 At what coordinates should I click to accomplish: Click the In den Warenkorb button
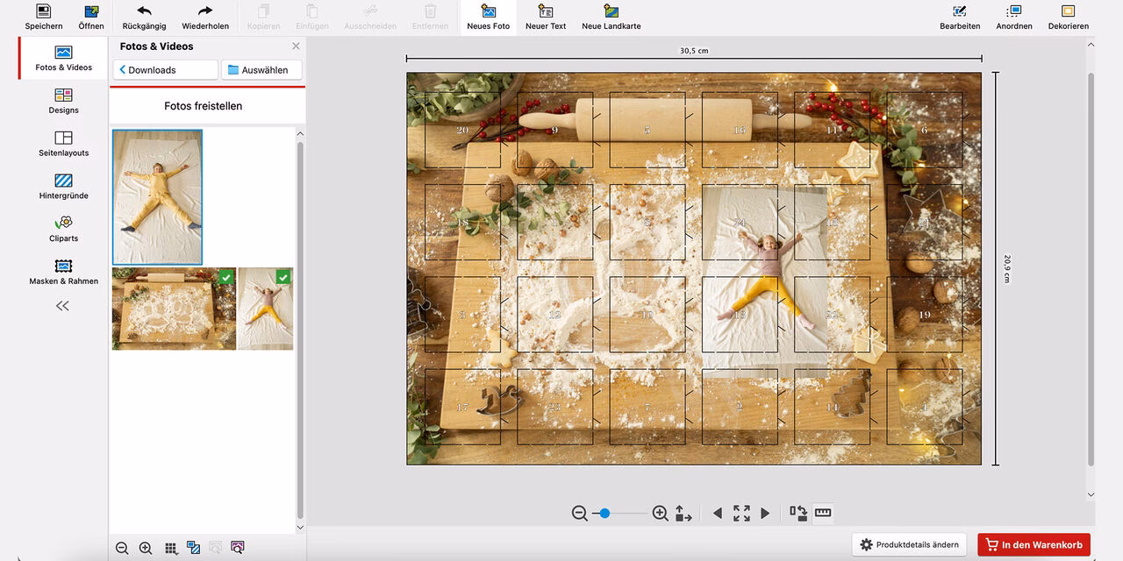point(1034,544)
